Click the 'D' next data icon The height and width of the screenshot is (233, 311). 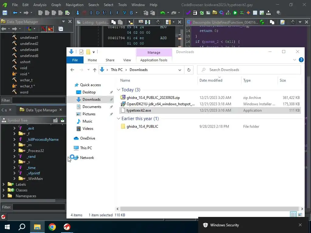coord(97,13)
